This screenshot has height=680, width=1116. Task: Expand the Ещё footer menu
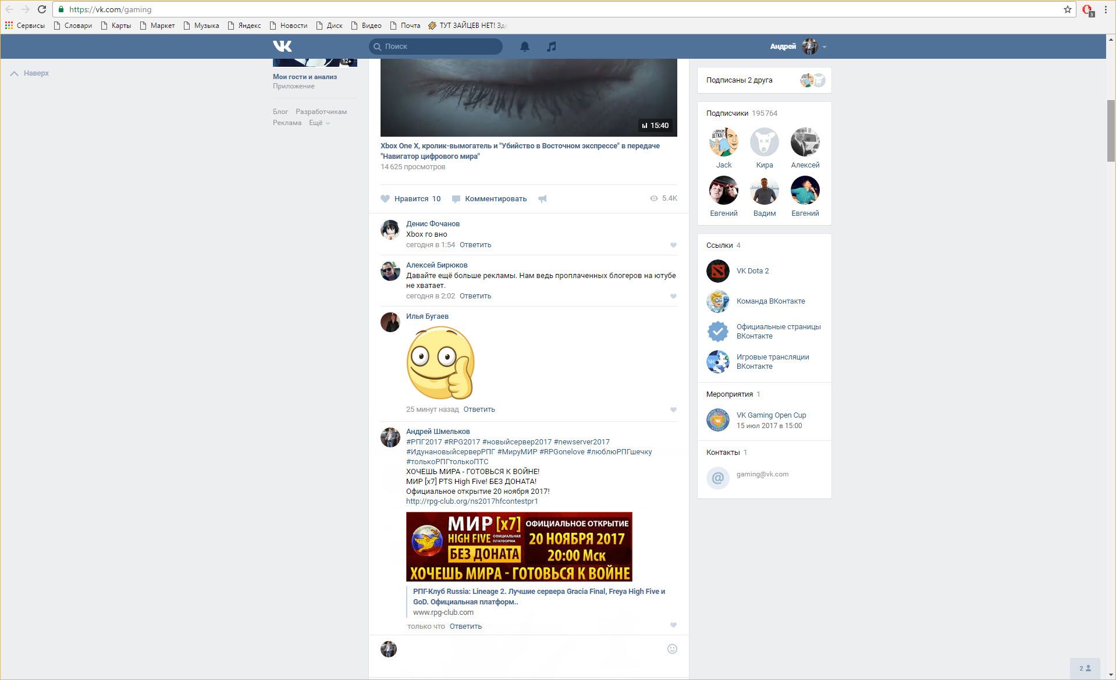point(319,123)
